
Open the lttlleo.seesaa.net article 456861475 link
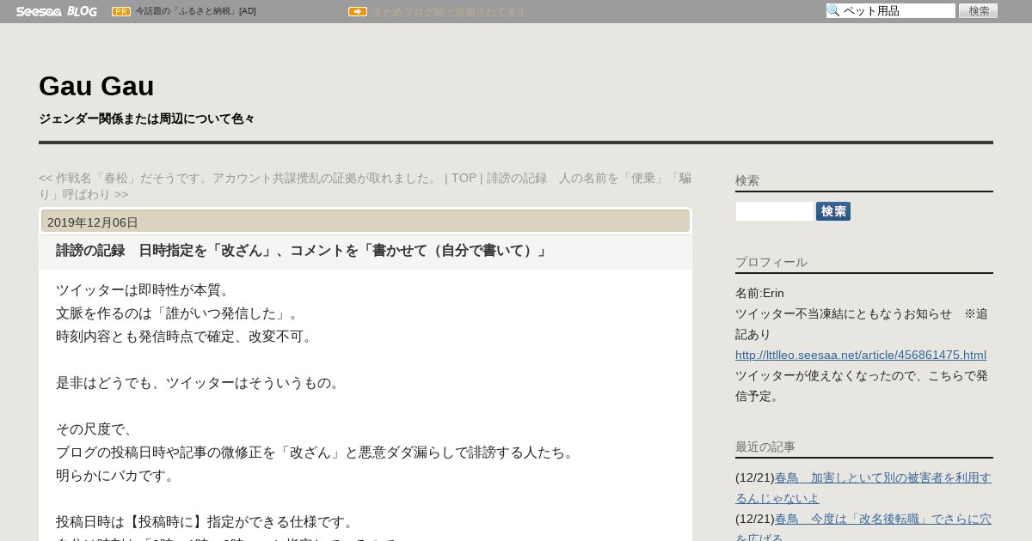[x=861, y=355]
